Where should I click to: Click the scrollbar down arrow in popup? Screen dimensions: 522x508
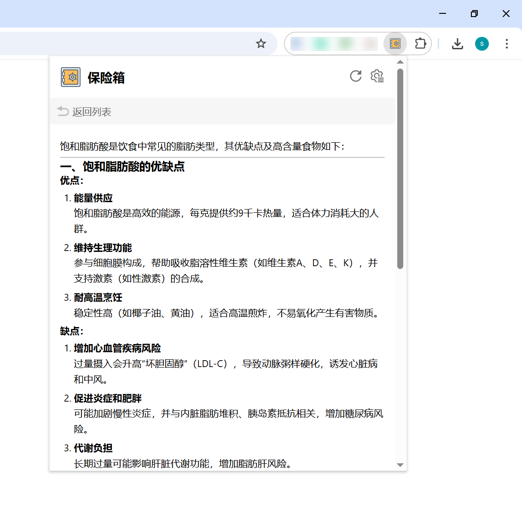[x=400, y=465]
